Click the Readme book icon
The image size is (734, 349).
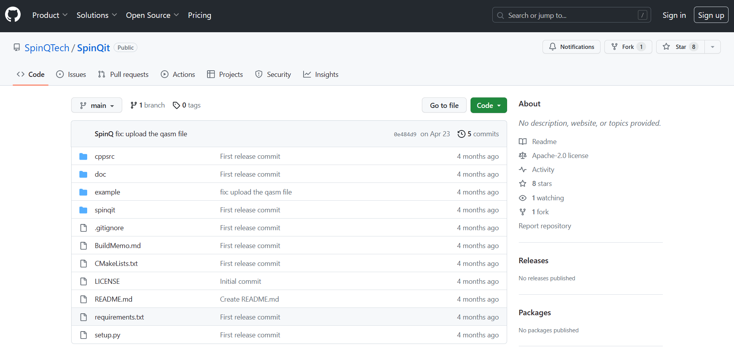coord(523,142)
